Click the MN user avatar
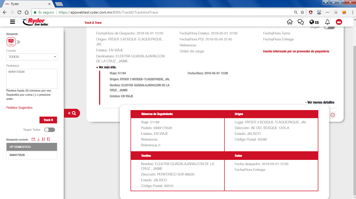The image size is (356, 199). [x=339, y=22]
